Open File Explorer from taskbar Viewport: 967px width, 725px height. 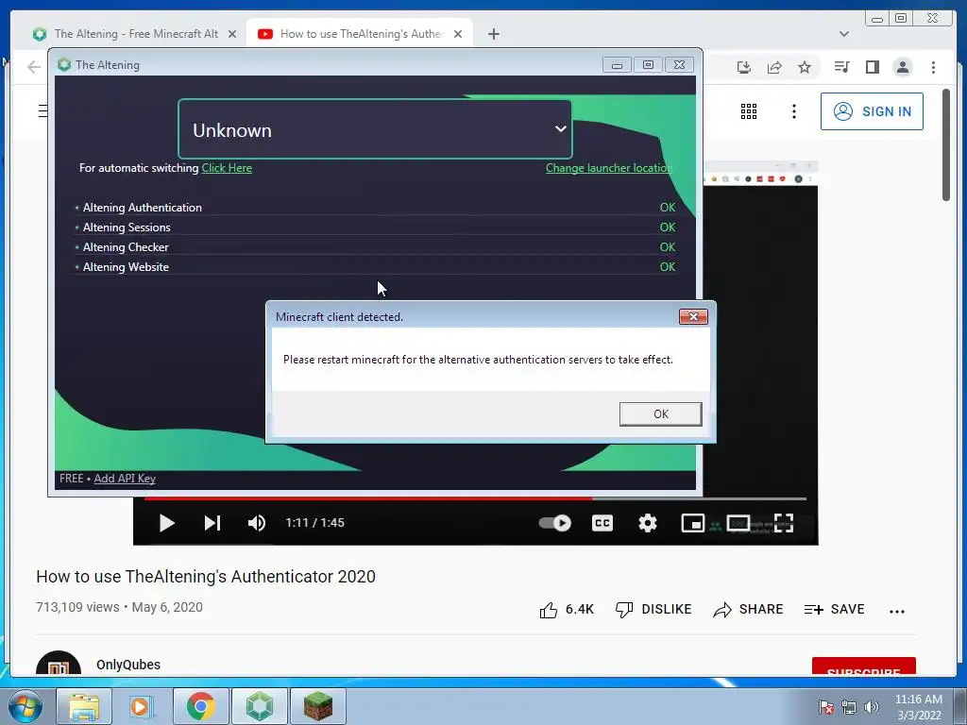click(84, 706)
